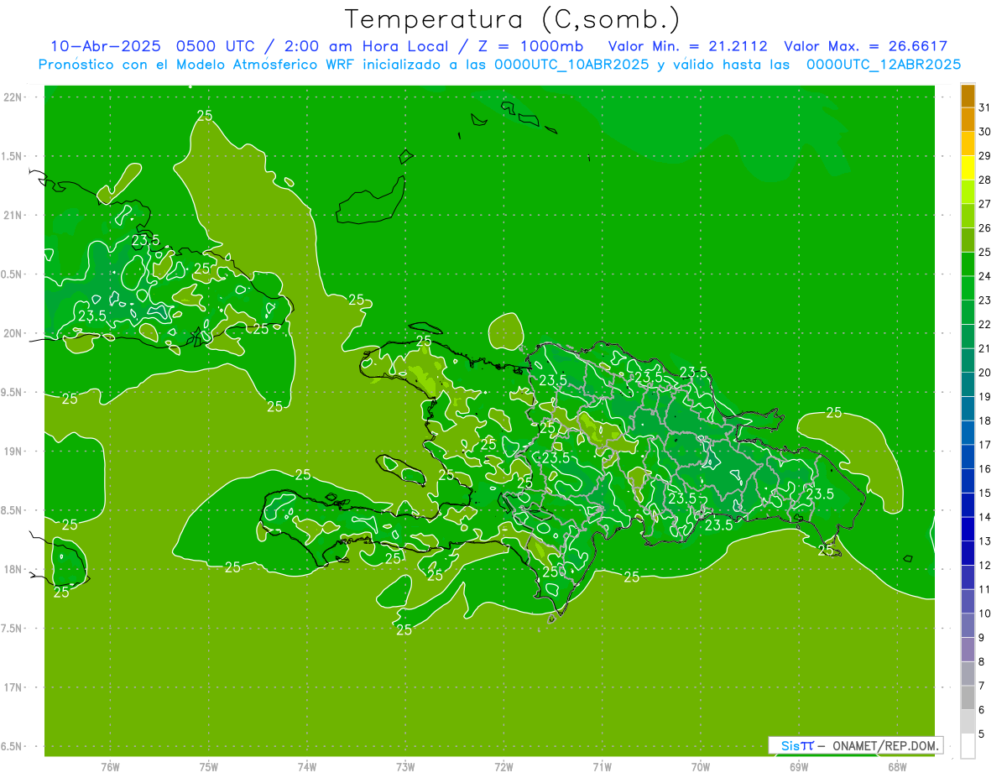This screenshot has width=1007, height=778.
Task: Click the '70W' longitude axis label
Action: [701, 766]
